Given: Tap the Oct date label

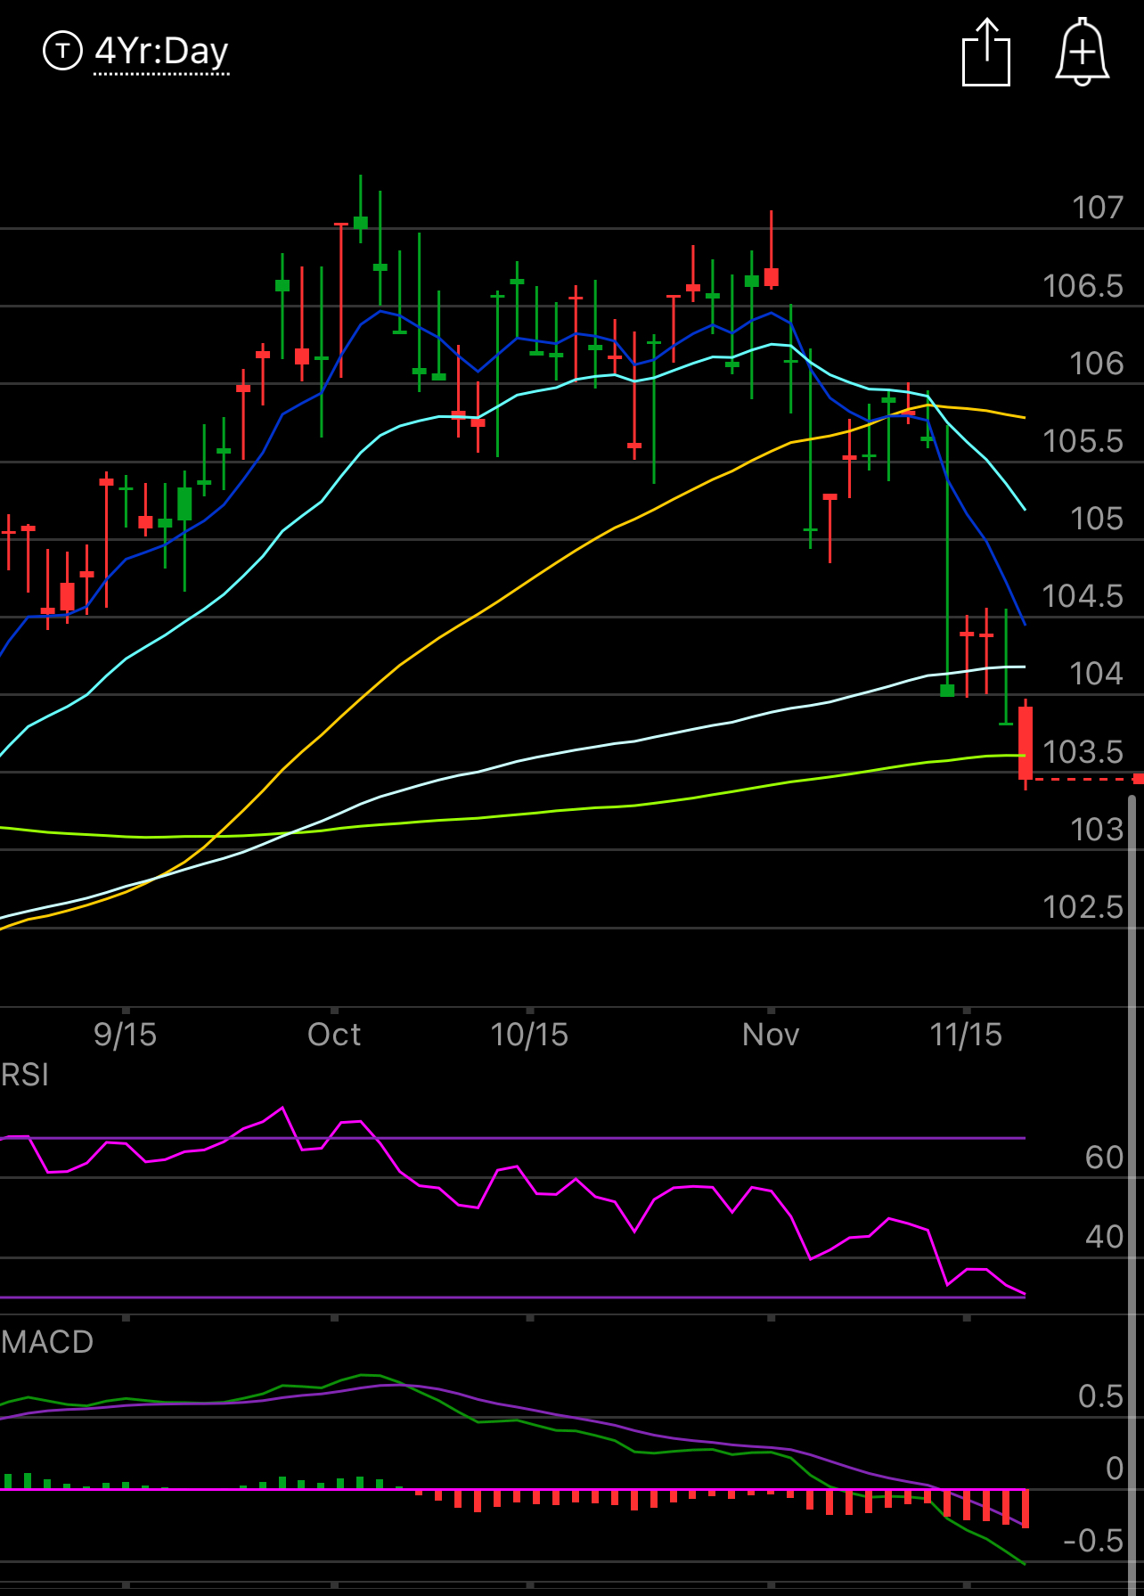Looking at the screenshot, I should pyautogui.click(x=334, y=1035).
